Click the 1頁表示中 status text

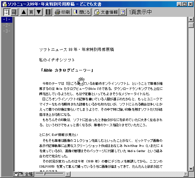pos(140,12)
